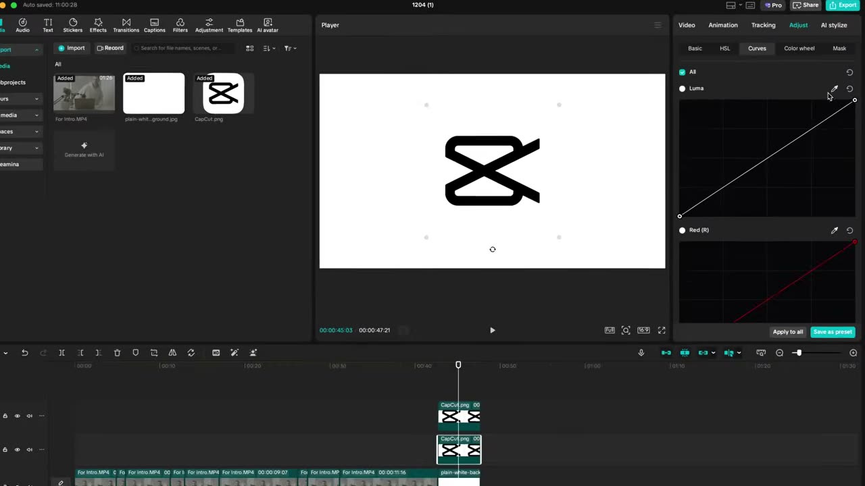Click the Record button

pos(110,48)
